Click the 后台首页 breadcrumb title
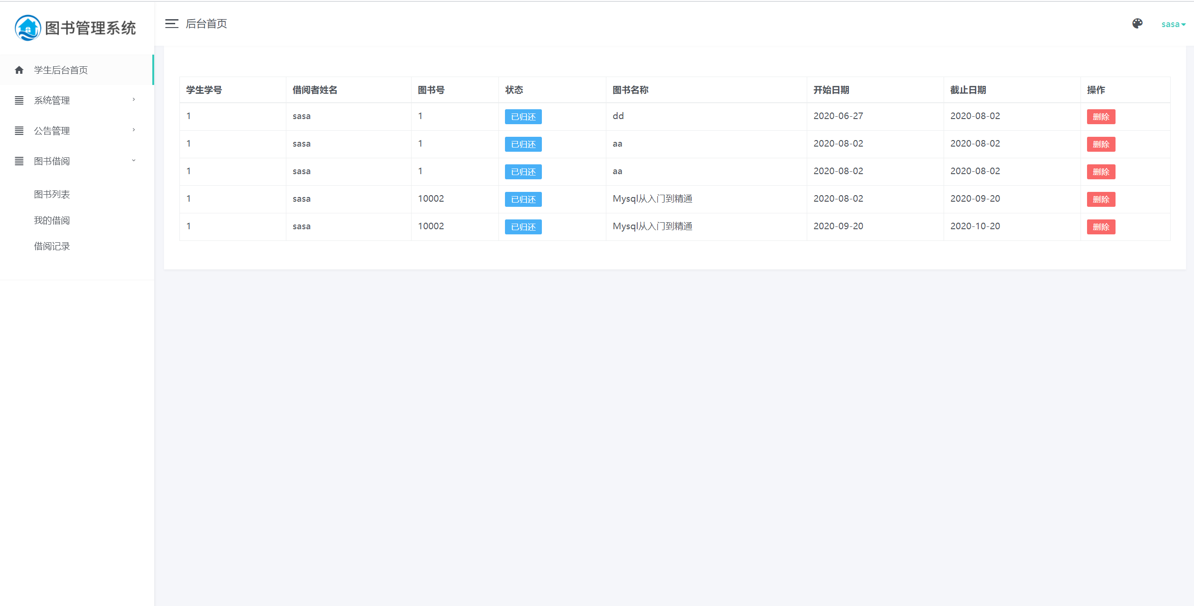 [x=206, y=24]
